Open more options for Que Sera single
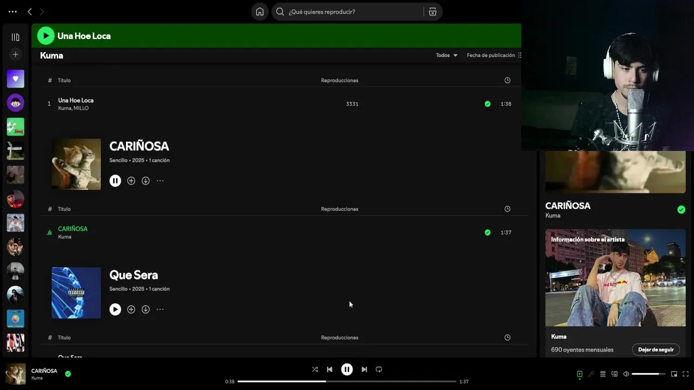The image size is (694, 390). pyautogui.click(x=160, y=309)
